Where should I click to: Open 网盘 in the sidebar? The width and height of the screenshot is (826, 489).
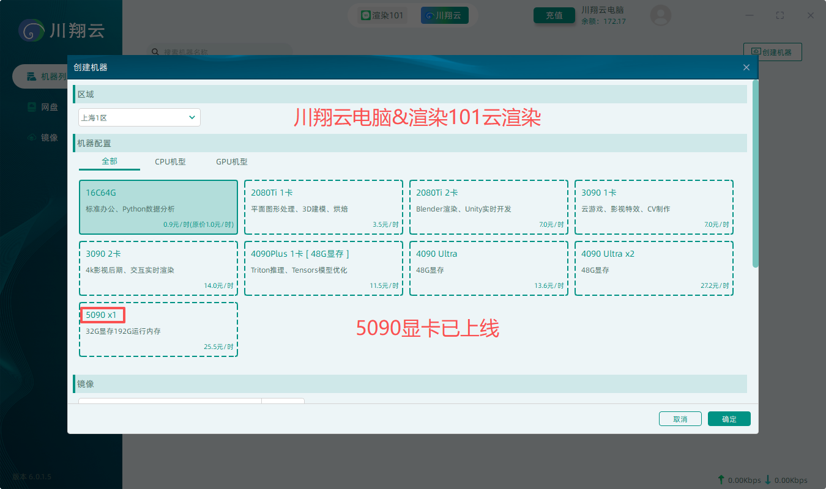tap(43, 107)
